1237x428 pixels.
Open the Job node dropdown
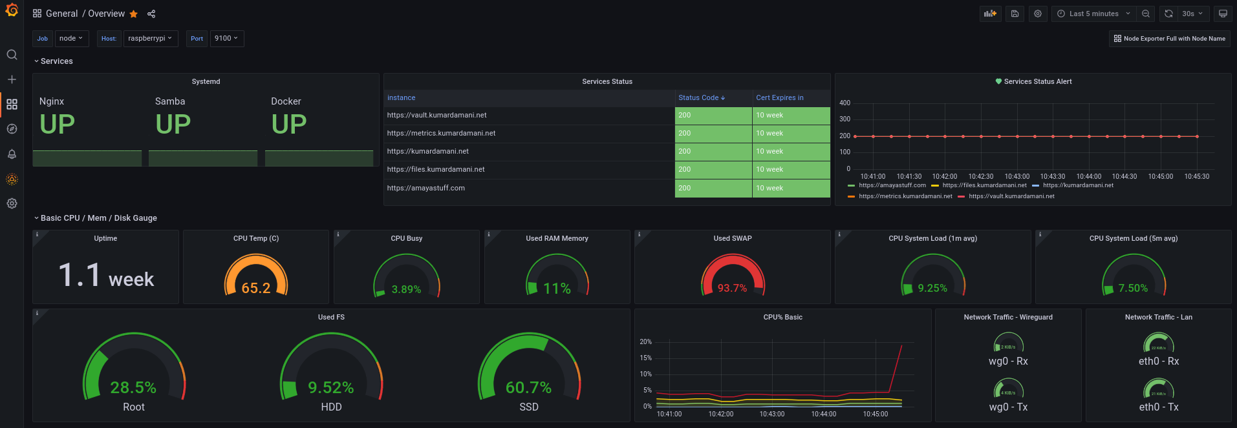(71, 39)
